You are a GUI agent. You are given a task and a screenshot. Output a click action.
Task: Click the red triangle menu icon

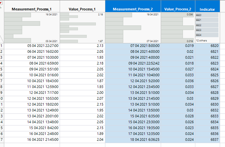click(1, 4)
